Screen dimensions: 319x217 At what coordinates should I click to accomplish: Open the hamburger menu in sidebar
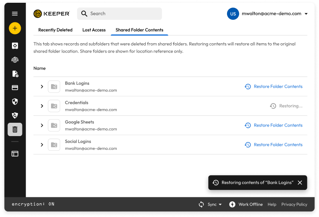point(15,14)
